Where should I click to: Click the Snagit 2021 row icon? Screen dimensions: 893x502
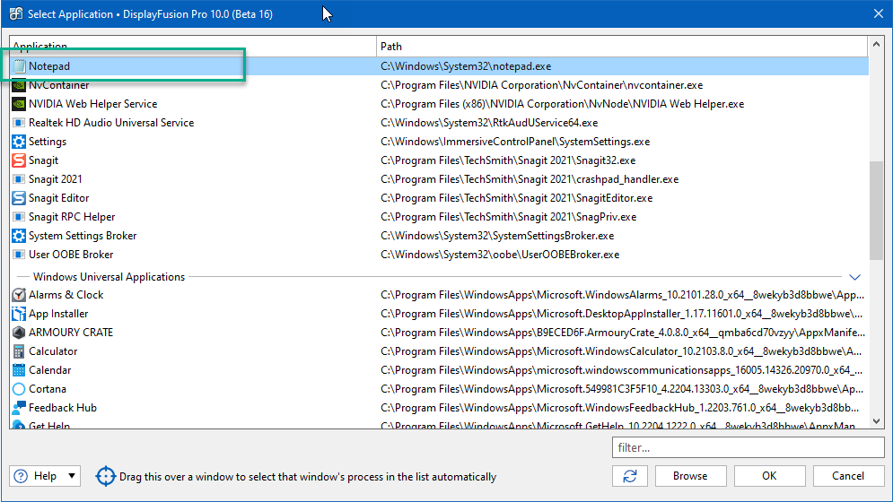[19, 178]
